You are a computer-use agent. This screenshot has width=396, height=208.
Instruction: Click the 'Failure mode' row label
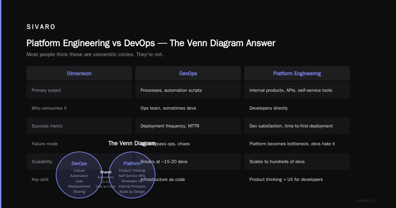(x=45, y=144)
